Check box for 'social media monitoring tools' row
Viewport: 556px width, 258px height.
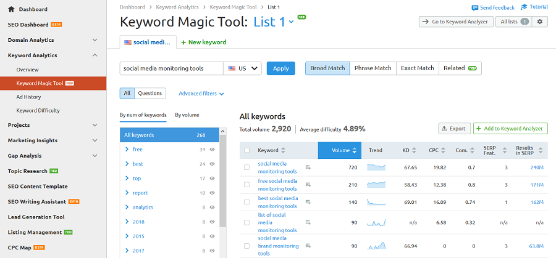pos(246,167)
